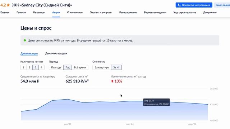Switch to Динамика продаж chart tab
Viewport: 230px width, 129px height.
coord(56,53)
